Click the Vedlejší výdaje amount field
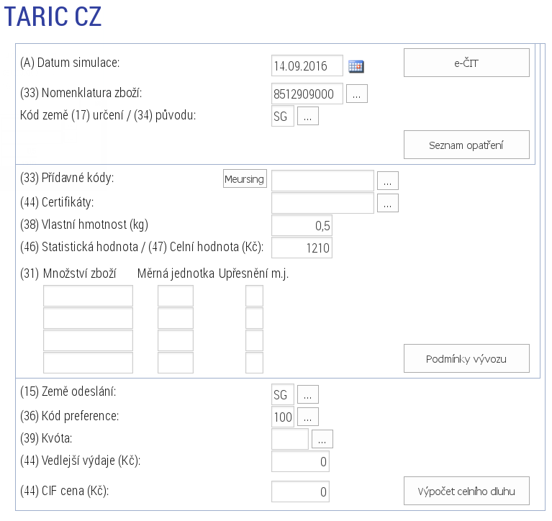Viewport: 552px width, 521px height. (x=300, y=461)
